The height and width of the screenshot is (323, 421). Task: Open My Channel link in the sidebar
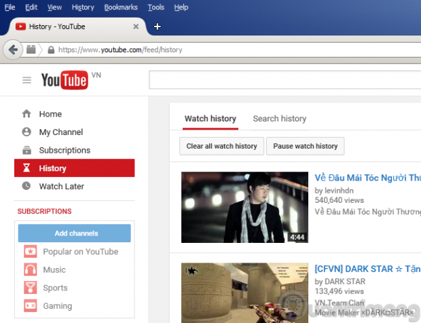[61, 132]
